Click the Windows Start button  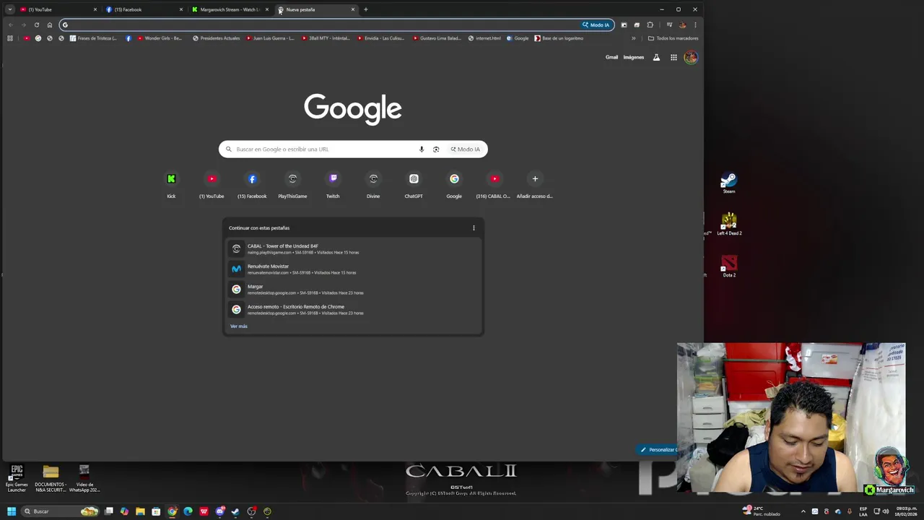click(x=12, y=511)
